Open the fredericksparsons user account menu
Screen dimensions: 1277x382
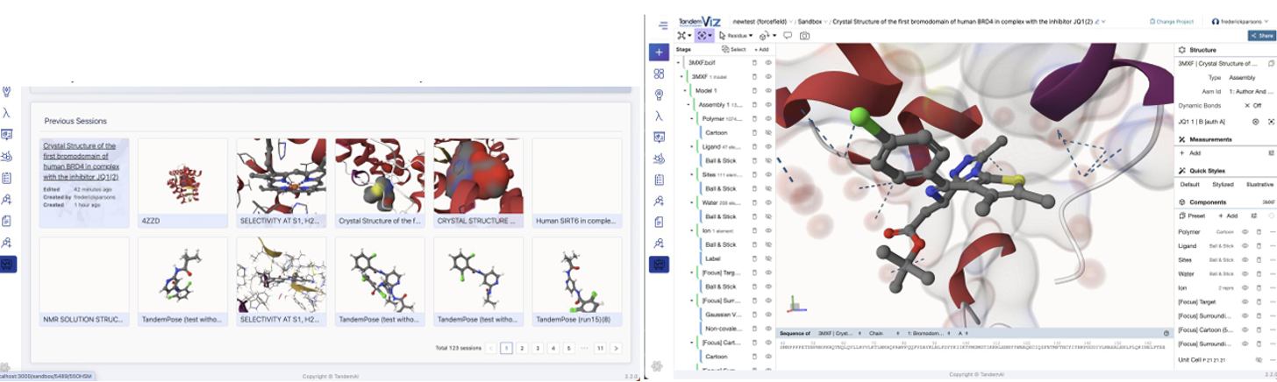tap(1241, 21)
